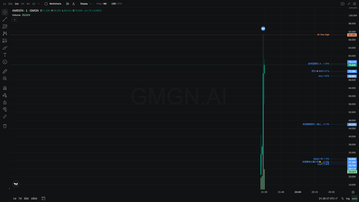Viewport: 359px width, 202px height.
Task: Open price scale settings gear near time axis
Action: (x=353, y=192)
